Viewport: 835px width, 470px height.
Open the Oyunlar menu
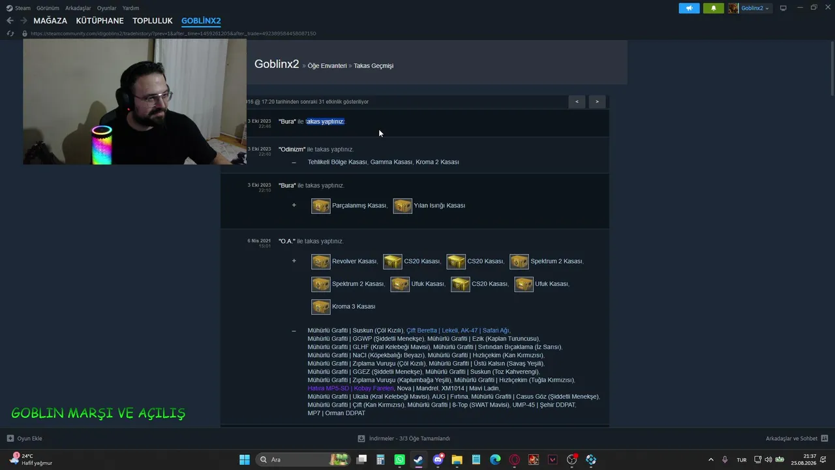tap(107, 8)
